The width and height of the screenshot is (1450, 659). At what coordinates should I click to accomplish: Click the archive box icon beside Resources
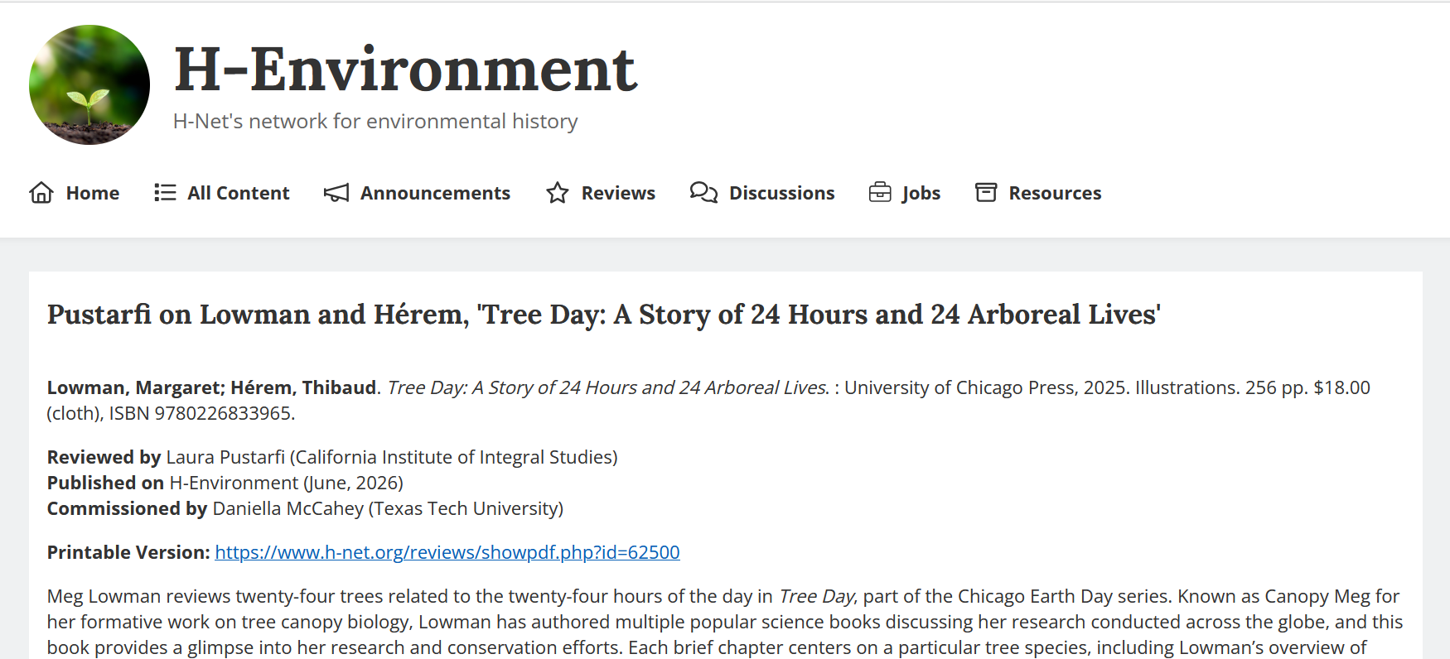coord(986,193)
